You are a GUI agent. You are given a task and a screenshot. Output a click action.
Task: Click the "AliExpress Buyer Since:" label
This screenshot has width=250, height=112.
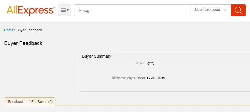[128, 78]
